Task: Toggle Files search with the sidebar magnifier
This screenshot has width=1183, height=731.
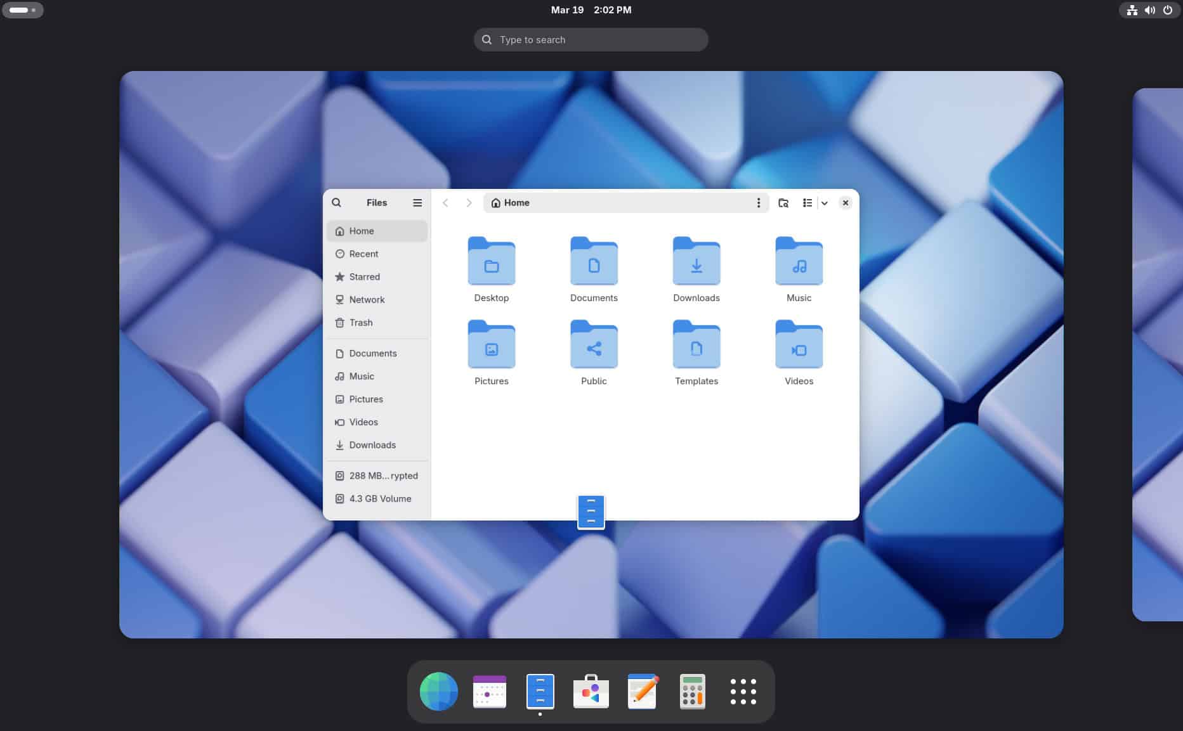Action: coord(336,202)
